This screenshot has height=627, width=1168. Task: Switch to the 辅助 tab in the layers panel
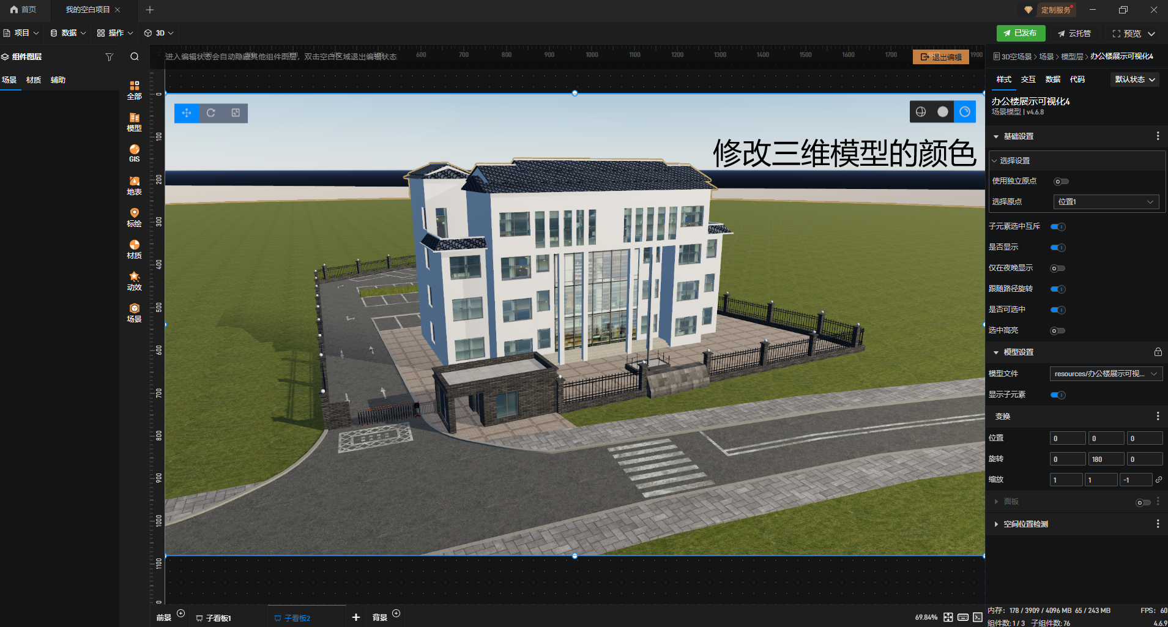tap(58, 80)
